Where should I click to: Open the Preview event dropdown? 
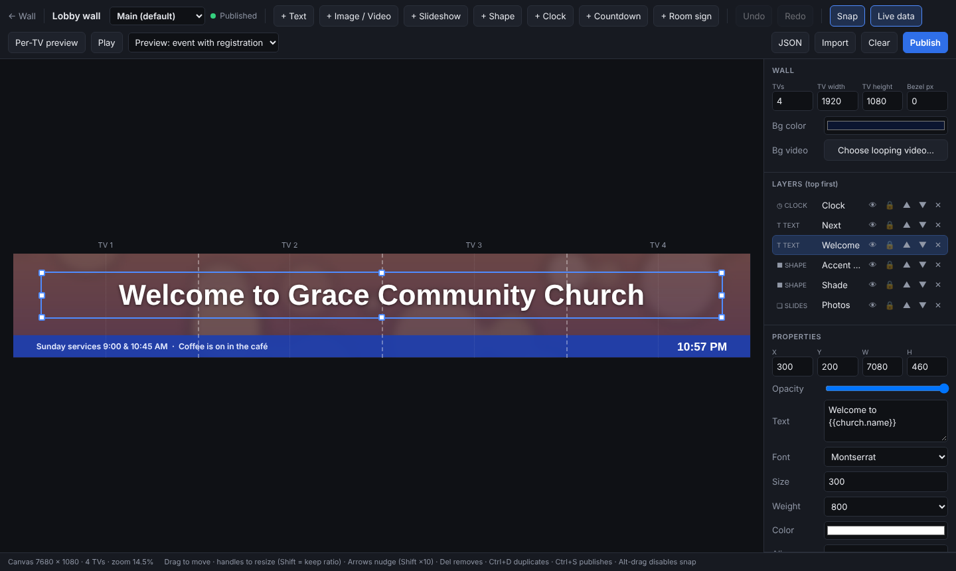[x=203, y=42]
